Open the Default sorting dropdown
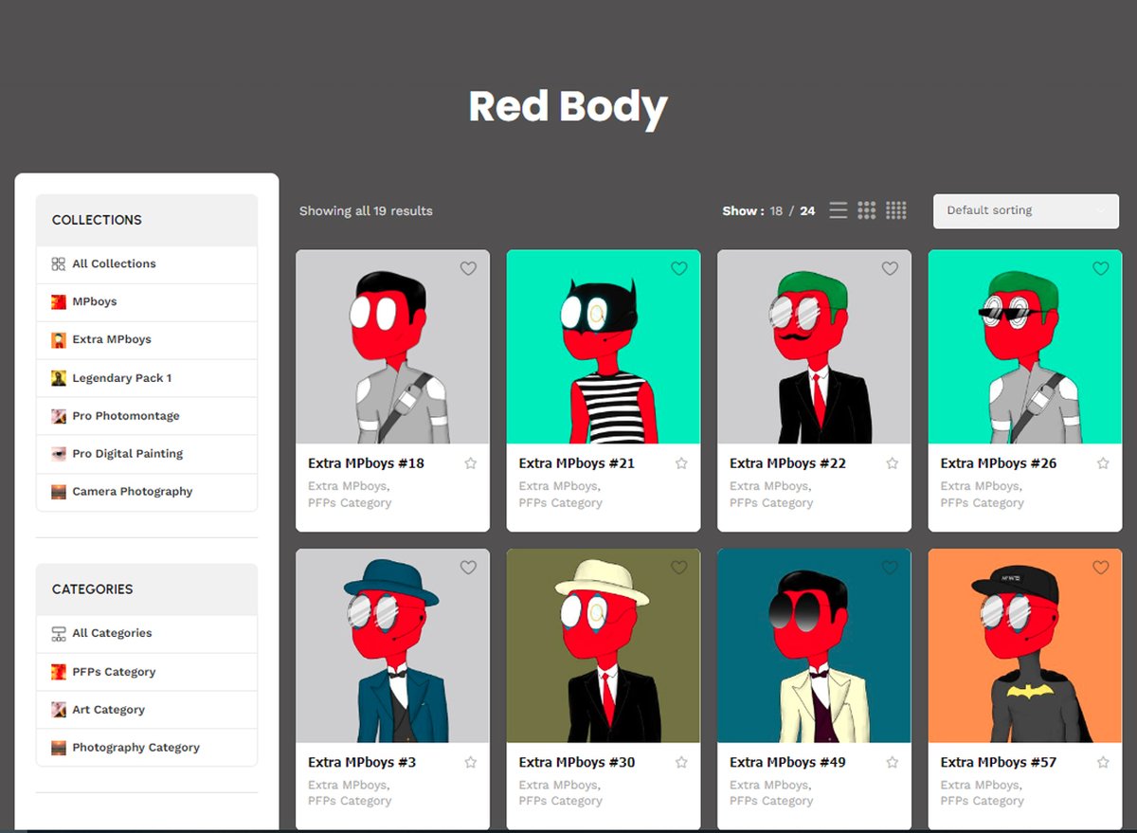The height and width of the screenshot is (833, 1137). [1026, 211]
